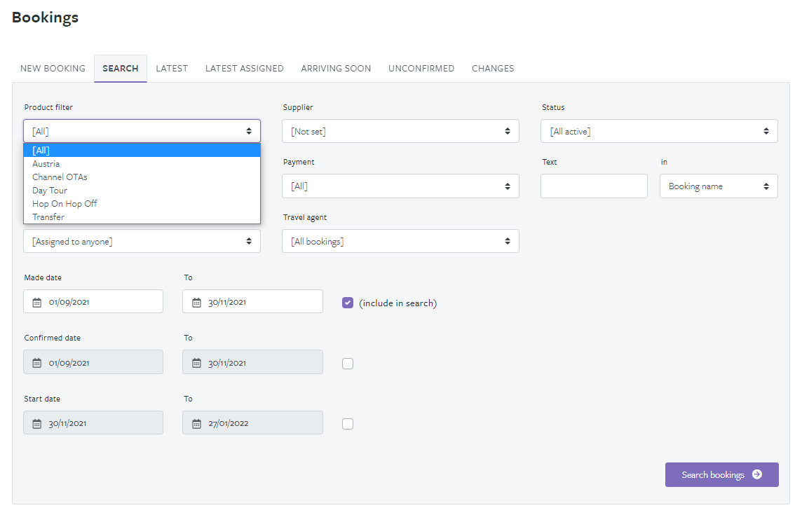
Task: Click calendar icon in Made date To field
Action: coord(197,303)
